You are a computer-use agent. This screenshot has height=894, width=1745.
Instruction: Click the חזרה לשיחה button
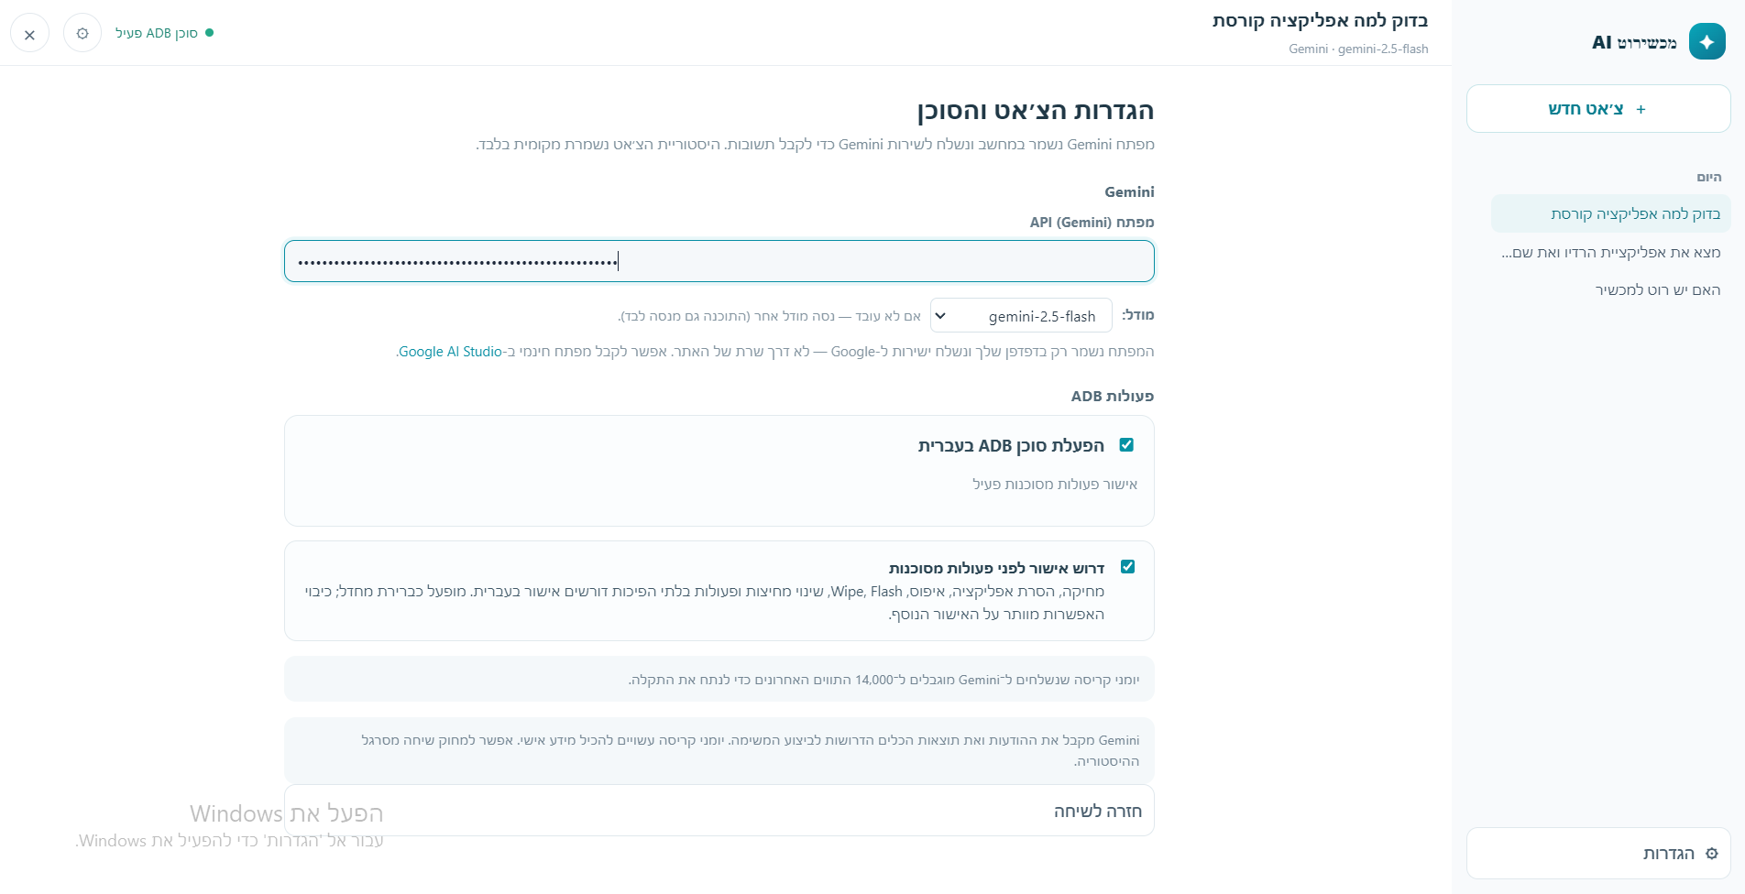(719, 811)
